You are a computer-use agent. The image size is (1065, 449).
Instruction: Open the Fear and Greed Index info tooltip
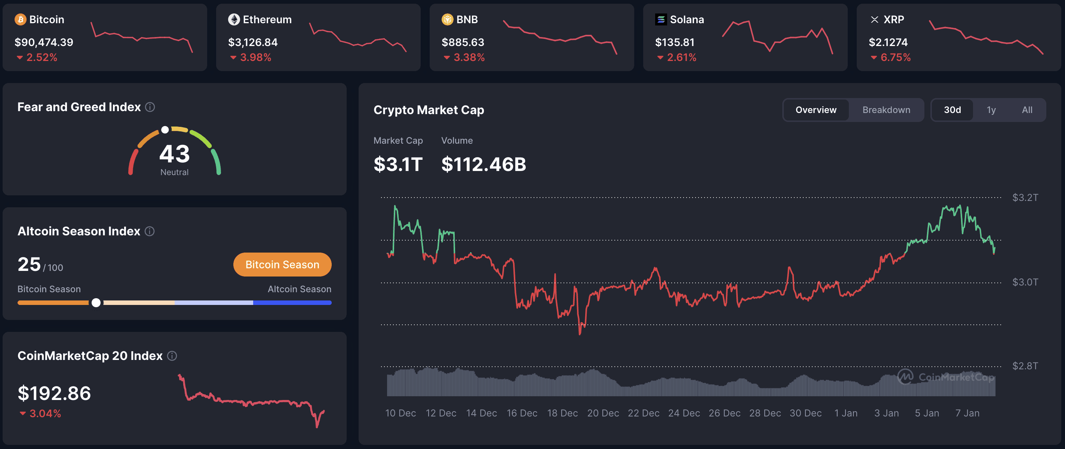150,107
